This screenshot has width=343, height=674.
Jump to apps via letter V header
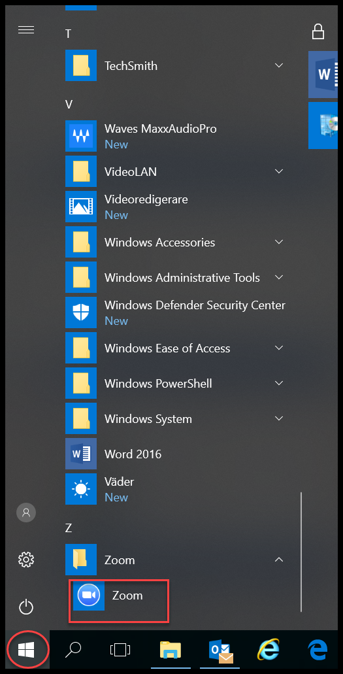pos(69,105)
